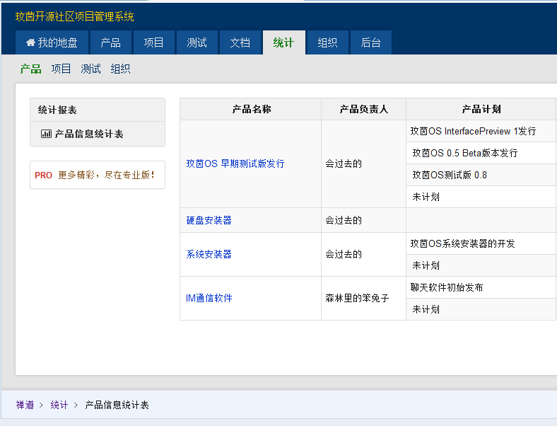This screenshot has width=557, height=426.
Task: Open the 测试 main navigation tab
Action: [x=197, y=42]
